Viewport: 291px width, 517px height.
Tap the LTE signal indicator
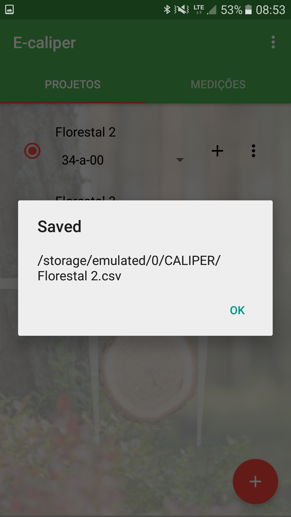point(205,10)
